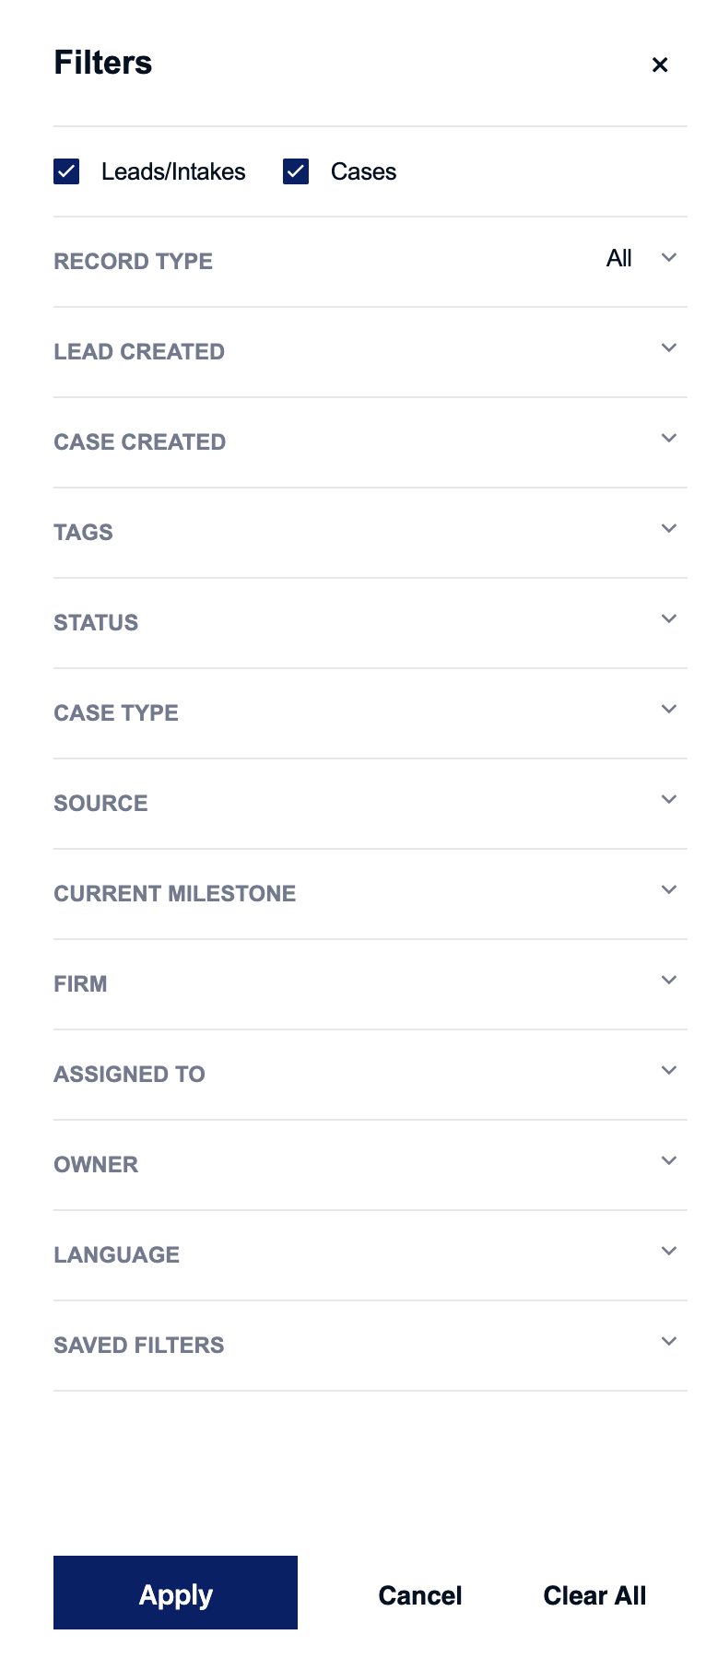This screenshot has width=706, height=1670.
Task: Open the Owner filter section
Action: pyautogui.click(x=371, y=1165)
